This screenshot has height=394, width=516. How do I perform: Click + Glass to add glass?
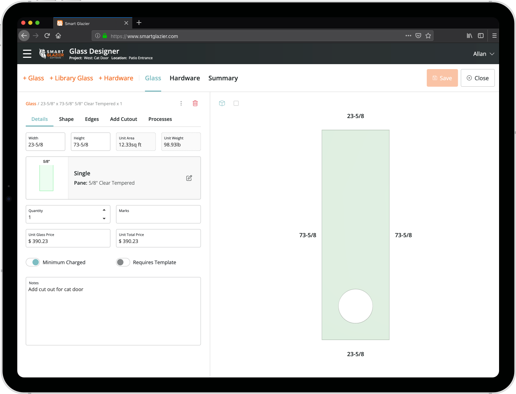34,78
